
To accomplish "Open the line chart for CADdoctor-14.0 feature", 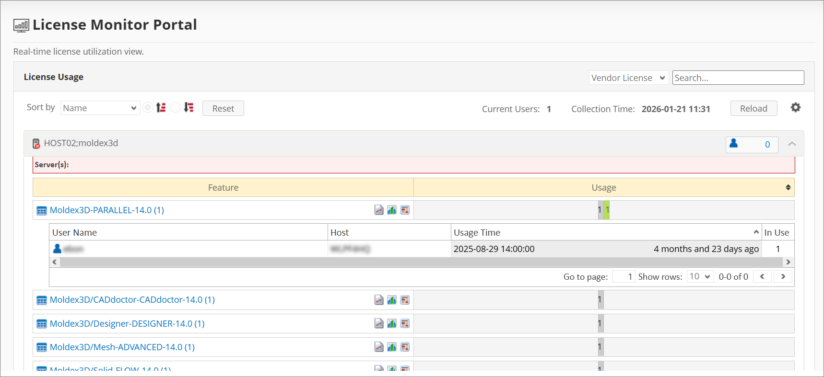I will point(379,300).
